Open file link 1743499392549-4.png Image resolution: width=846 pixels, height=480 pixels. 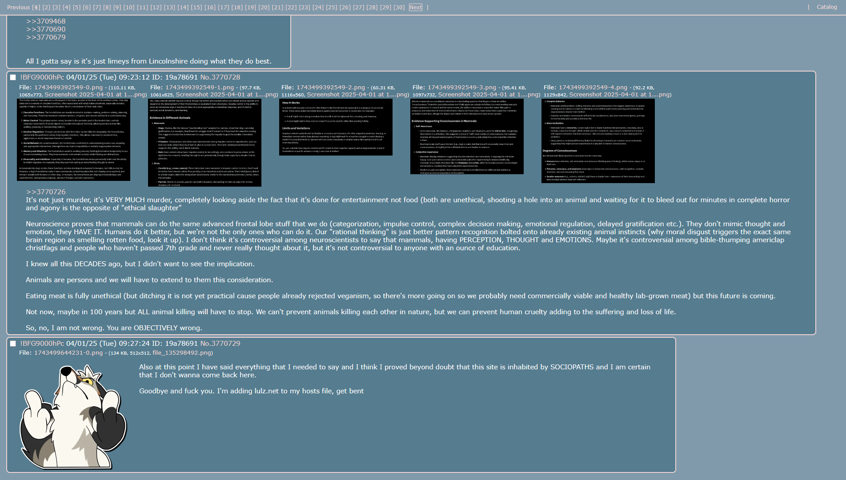593,88
